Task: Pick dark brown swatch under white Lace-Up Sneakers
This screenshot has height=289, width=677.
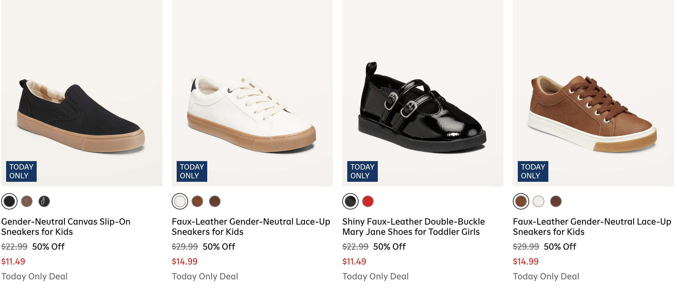Action: click(x=215, y=201)
